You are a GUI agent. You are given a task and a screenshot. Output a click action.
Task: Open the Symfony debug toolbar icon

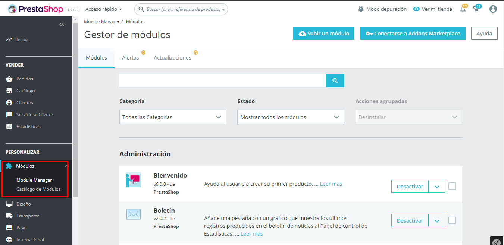coord(497,241)
